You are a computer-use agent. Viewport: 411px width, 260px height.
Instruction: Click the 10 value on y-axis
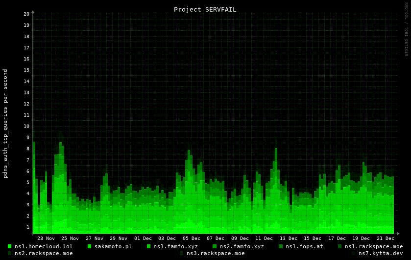pos(26,126)
